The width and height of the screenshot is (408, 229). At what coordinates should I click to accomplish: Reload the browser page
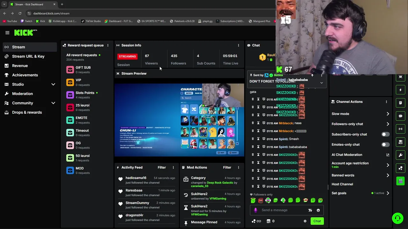pos(20,13)
